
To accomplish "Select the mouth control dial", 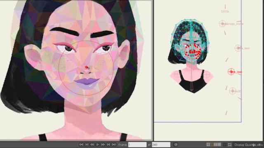I will pos(233,91).
